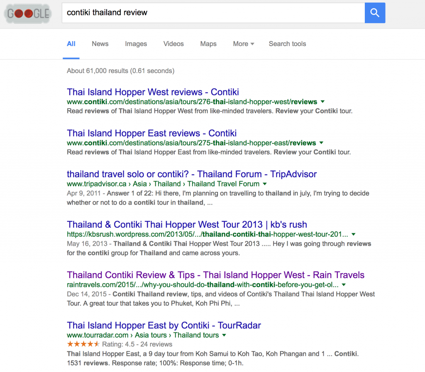Expand dropdown arrow next to Thailand Travel Forum
The image size is (425, 372).
[x=265, y=184]
